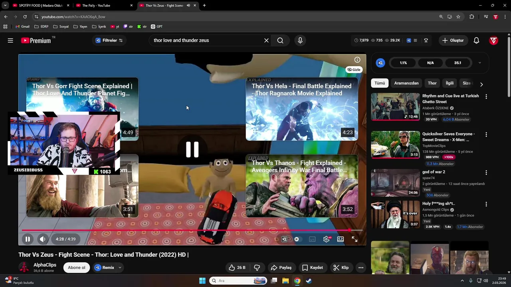Screen dimensions: 511x287
Task: Start voice search with microphone
Action: coord(300,40)
